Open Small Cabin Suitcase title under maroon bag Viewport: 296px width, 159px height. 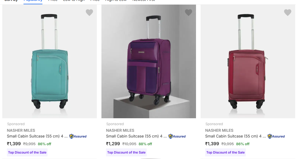[x=236, y=136]
